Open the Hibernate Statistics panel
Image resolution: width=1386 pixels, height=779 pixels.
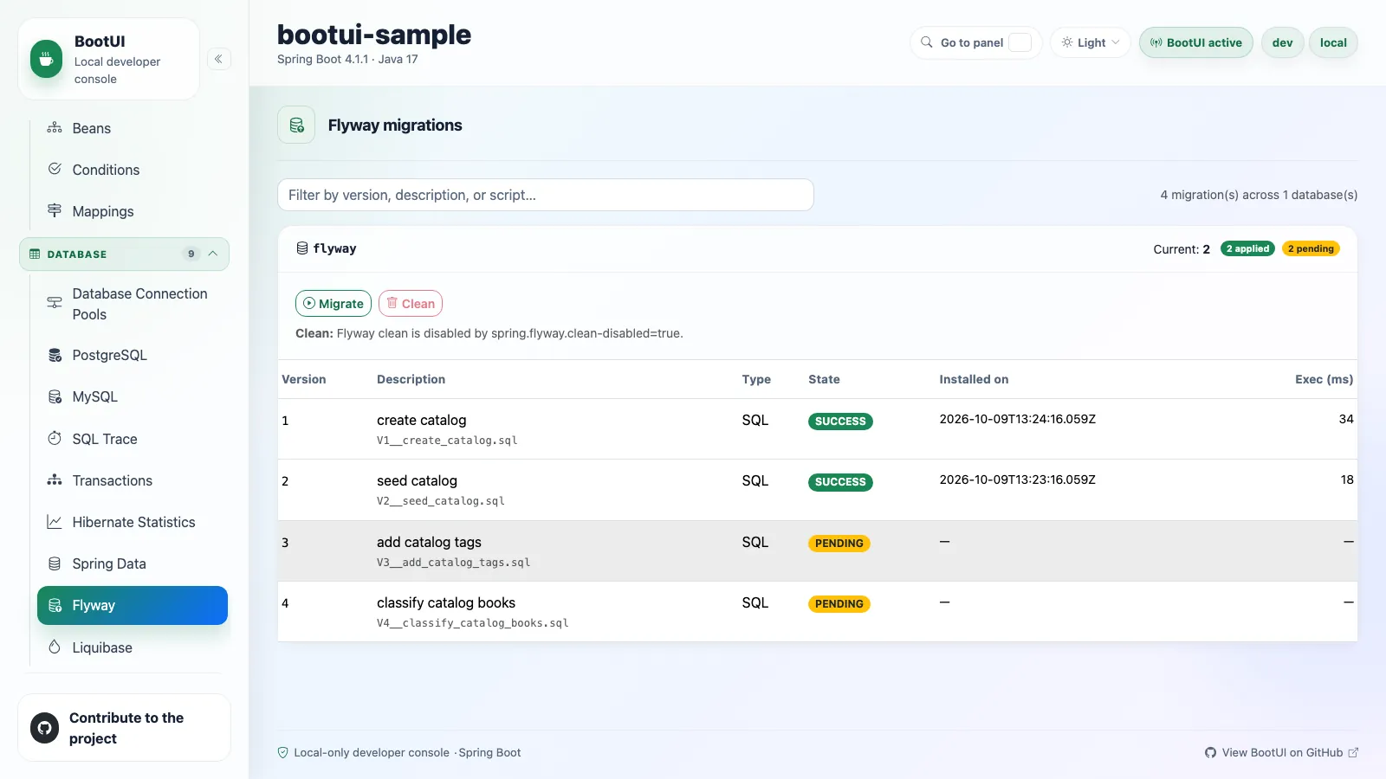tap(133, 522)
